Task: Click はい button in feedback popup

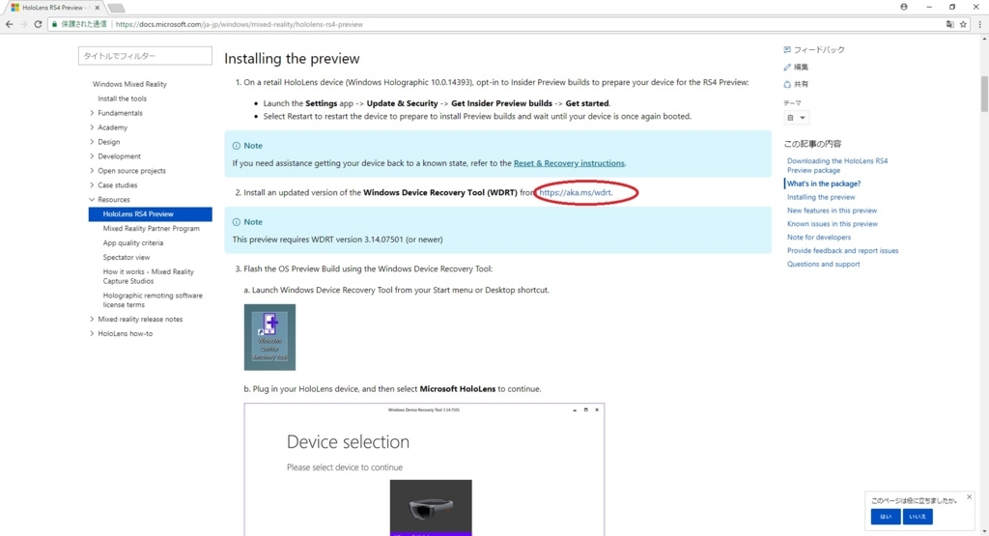Action: (886, 517)
